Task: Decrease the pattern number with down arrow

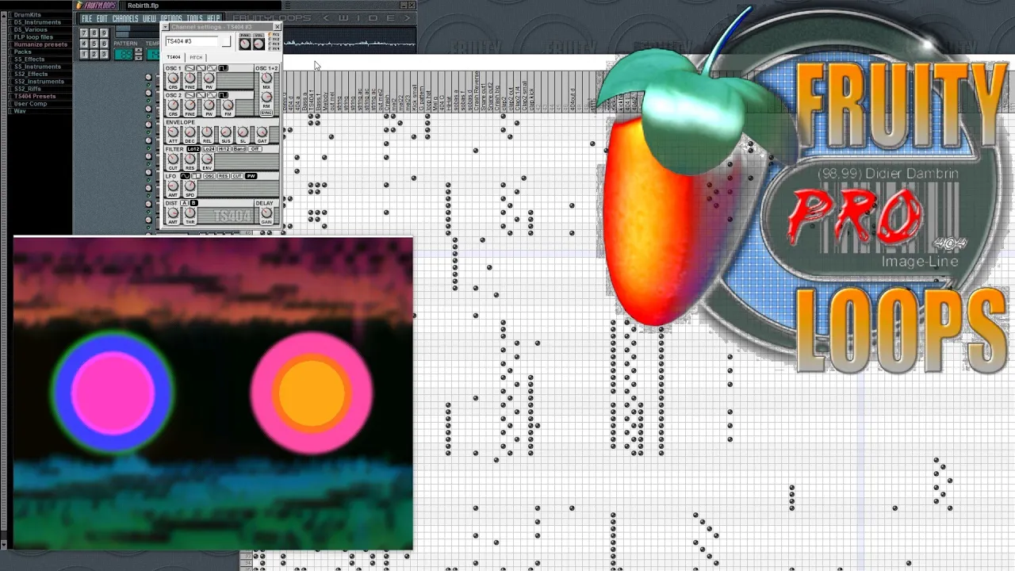Action: [x=139, y=58]
